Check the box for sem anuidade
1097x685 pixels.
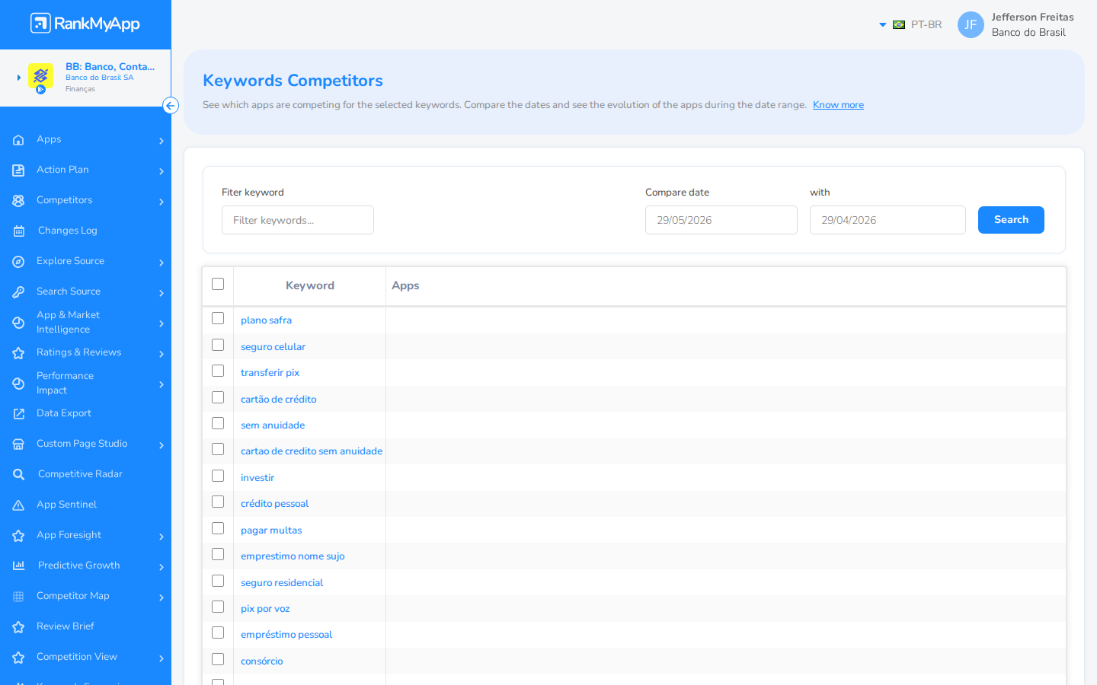[x=218, y=423]
